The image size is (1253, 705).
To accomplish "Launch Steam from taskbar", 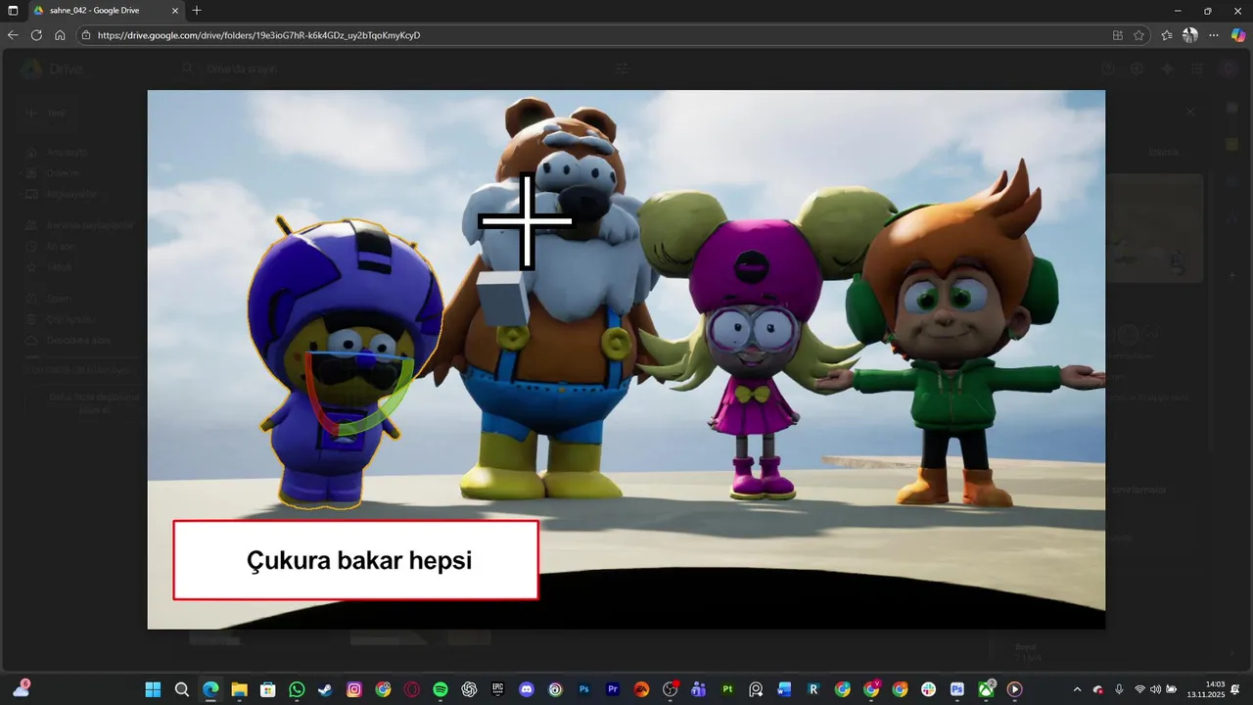I will (325, 689).
